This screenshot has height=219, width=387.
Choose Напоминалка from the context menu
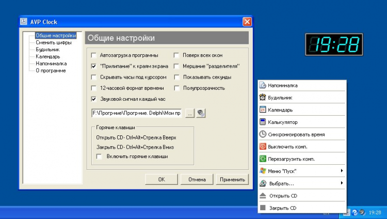coord(302,85)
